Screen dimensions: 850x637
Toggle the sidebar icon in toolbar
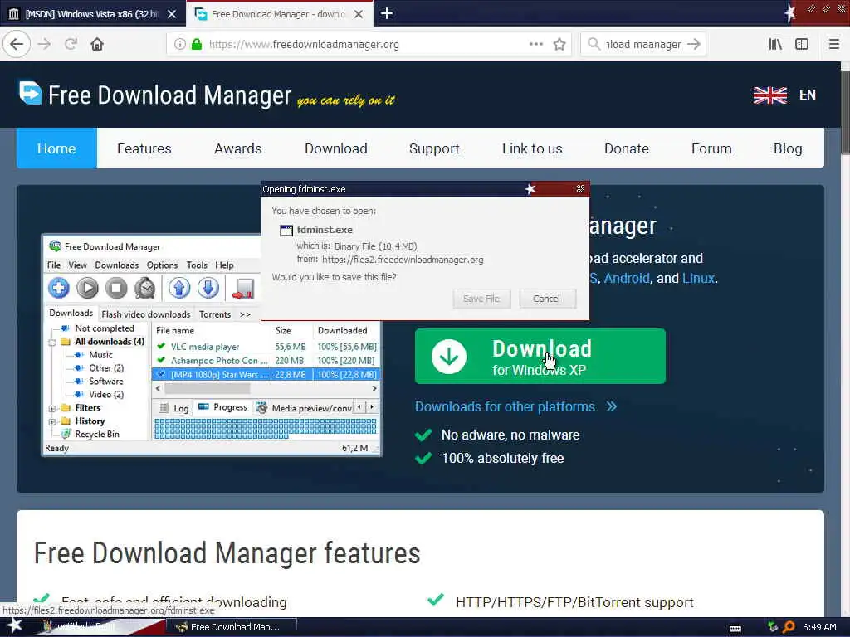pos(802,44)
